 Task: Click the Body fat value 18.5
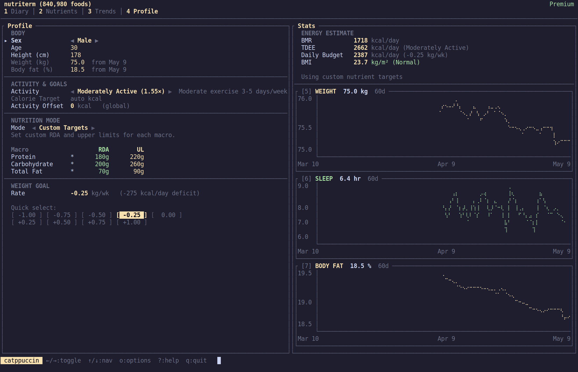[77, 69]
